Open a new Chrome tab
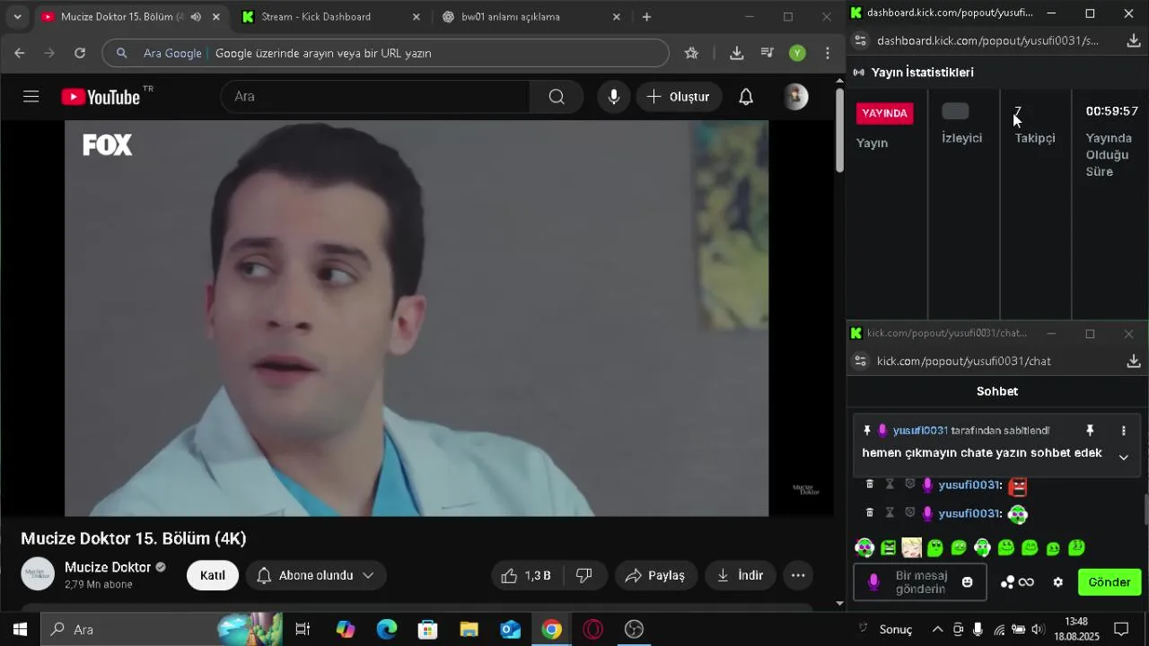 click(646, 17)
